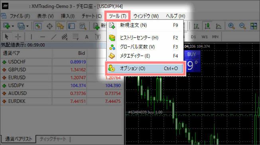This screenshot has height=145, width=260.
Task: Click the 通貨ペア column header
Action: [x=26, y=53]
